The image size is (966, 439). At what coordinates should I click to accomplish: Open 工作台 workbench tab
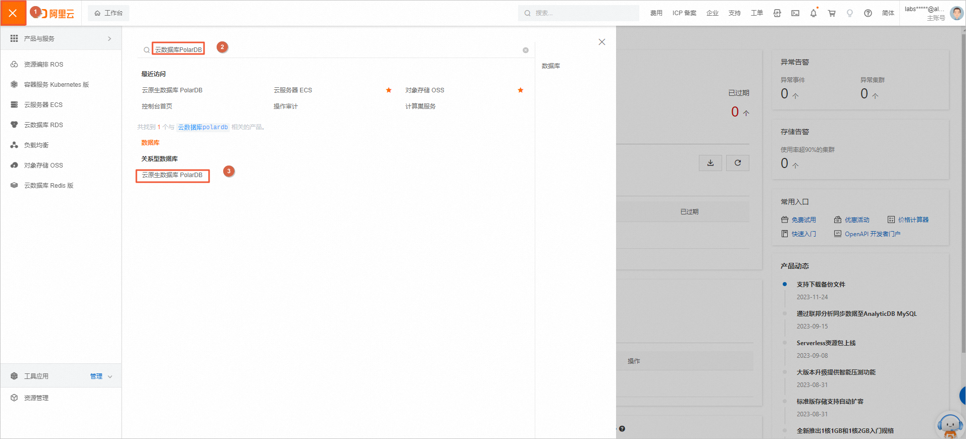[109, 13]
